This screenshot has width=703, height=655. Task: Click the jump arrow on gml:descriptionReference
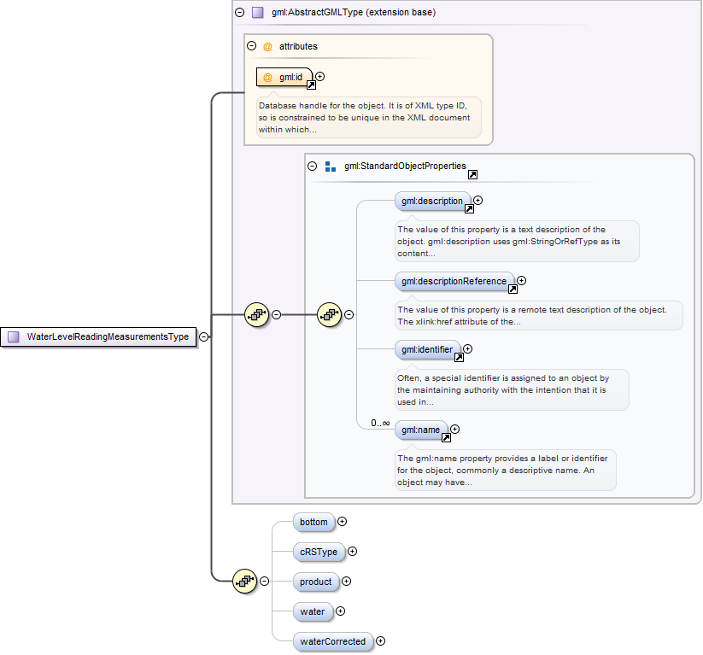click(513, 289)
